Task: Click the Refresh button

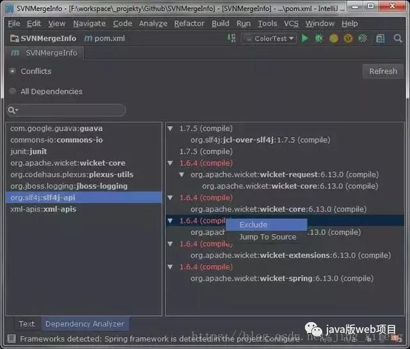Action: pos(383,71)
